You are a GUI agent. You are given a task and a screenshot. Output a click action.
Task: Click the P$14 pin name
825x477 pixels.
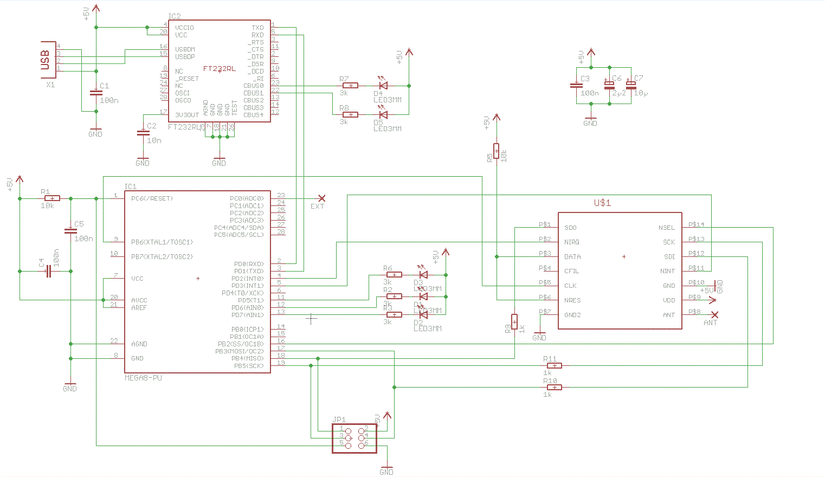click(697, 224)
